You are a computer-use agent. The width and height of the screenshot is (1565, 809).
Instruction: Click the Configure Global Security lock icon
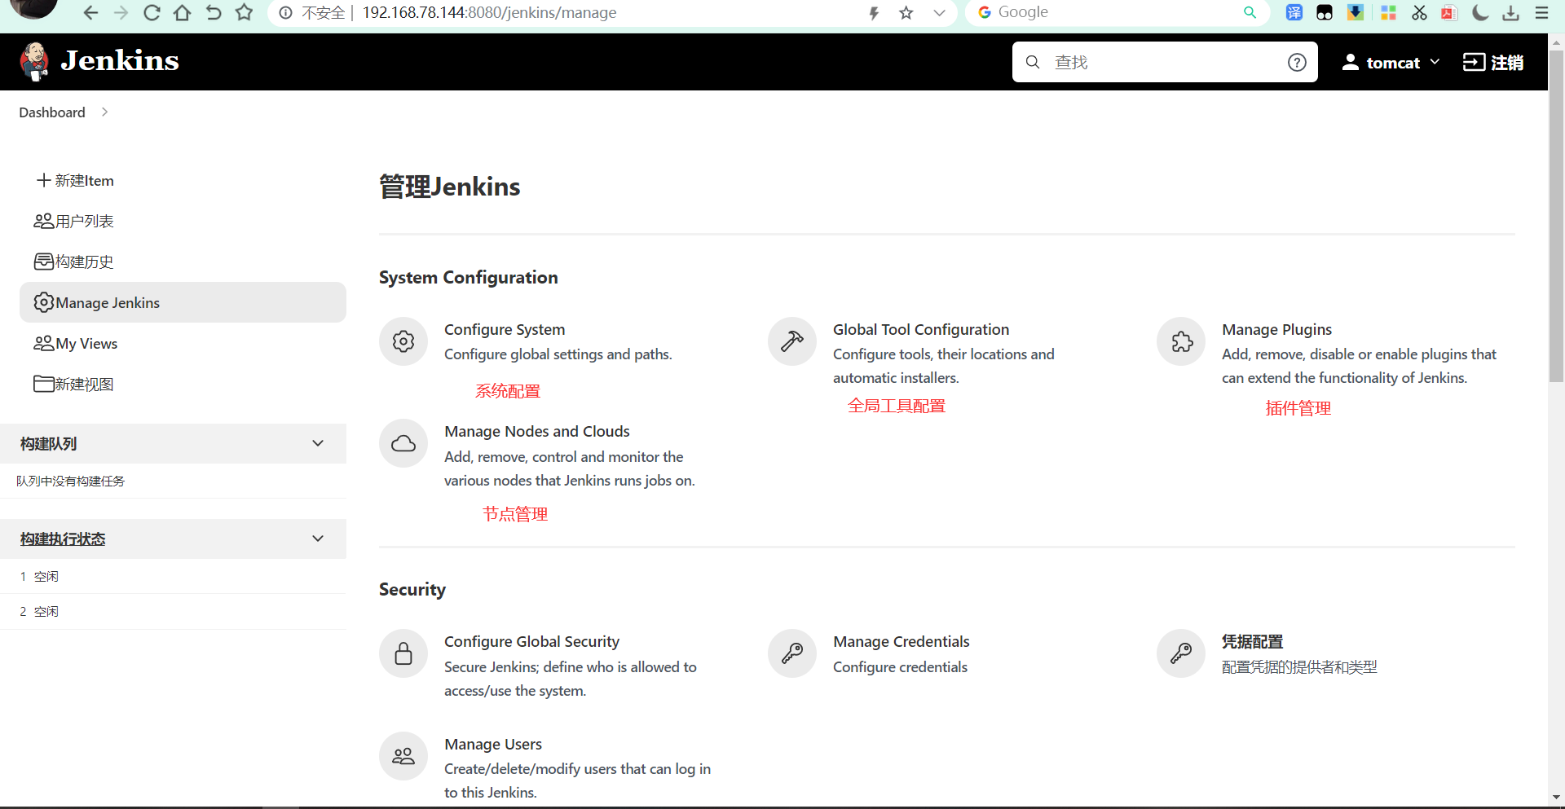click(403, 653)
